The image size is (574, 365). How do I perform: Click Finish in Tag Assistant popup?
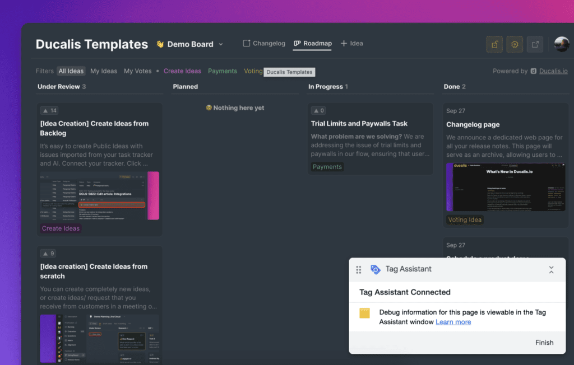pyautogui.click(x=544, y=343)
